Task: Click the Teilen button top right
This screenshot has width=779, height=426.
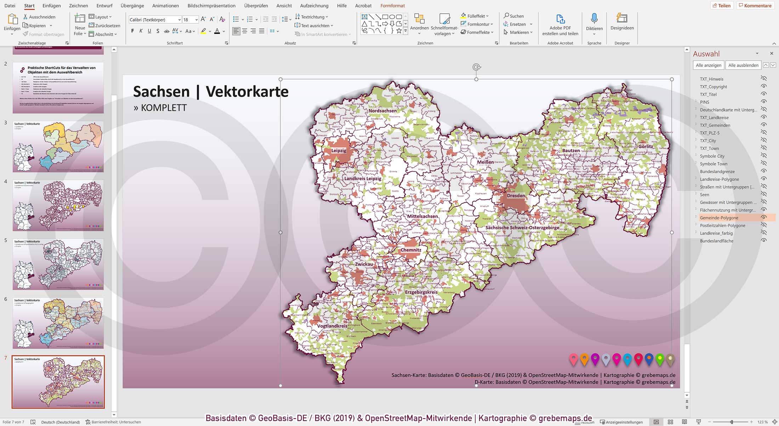Action: click(x=722, y=5)
